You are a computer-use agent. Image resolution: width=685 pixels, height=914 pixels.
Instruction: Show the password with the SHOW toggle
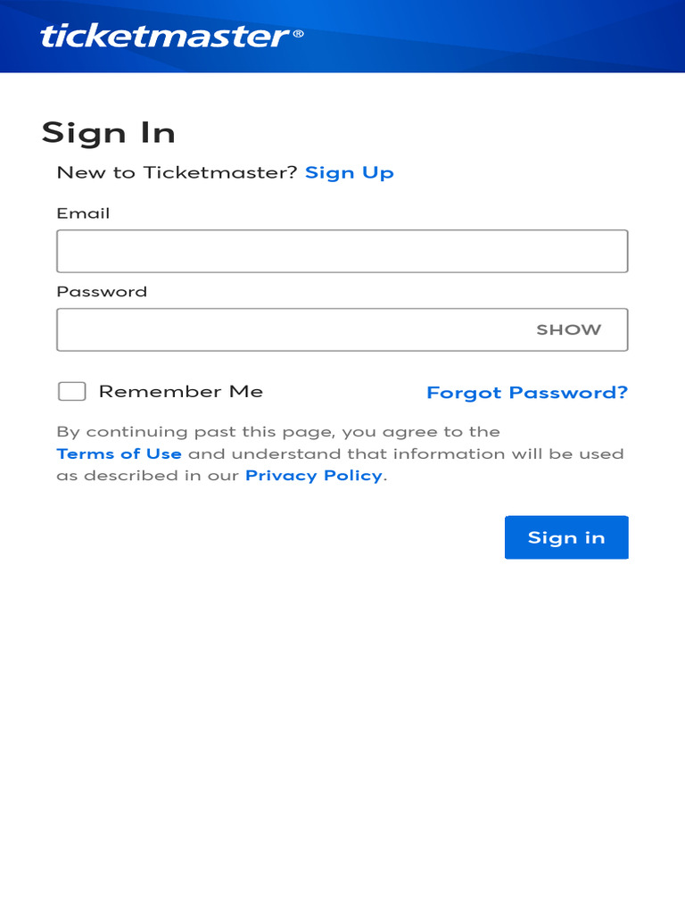[568, 329]
